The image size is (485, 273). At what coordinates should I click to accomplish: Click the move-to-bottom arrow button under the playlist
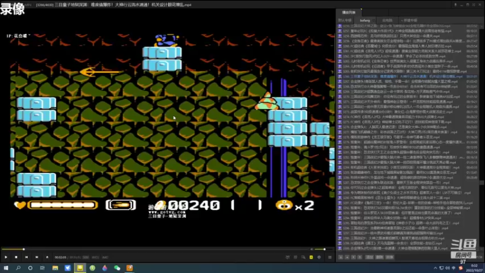360,257
